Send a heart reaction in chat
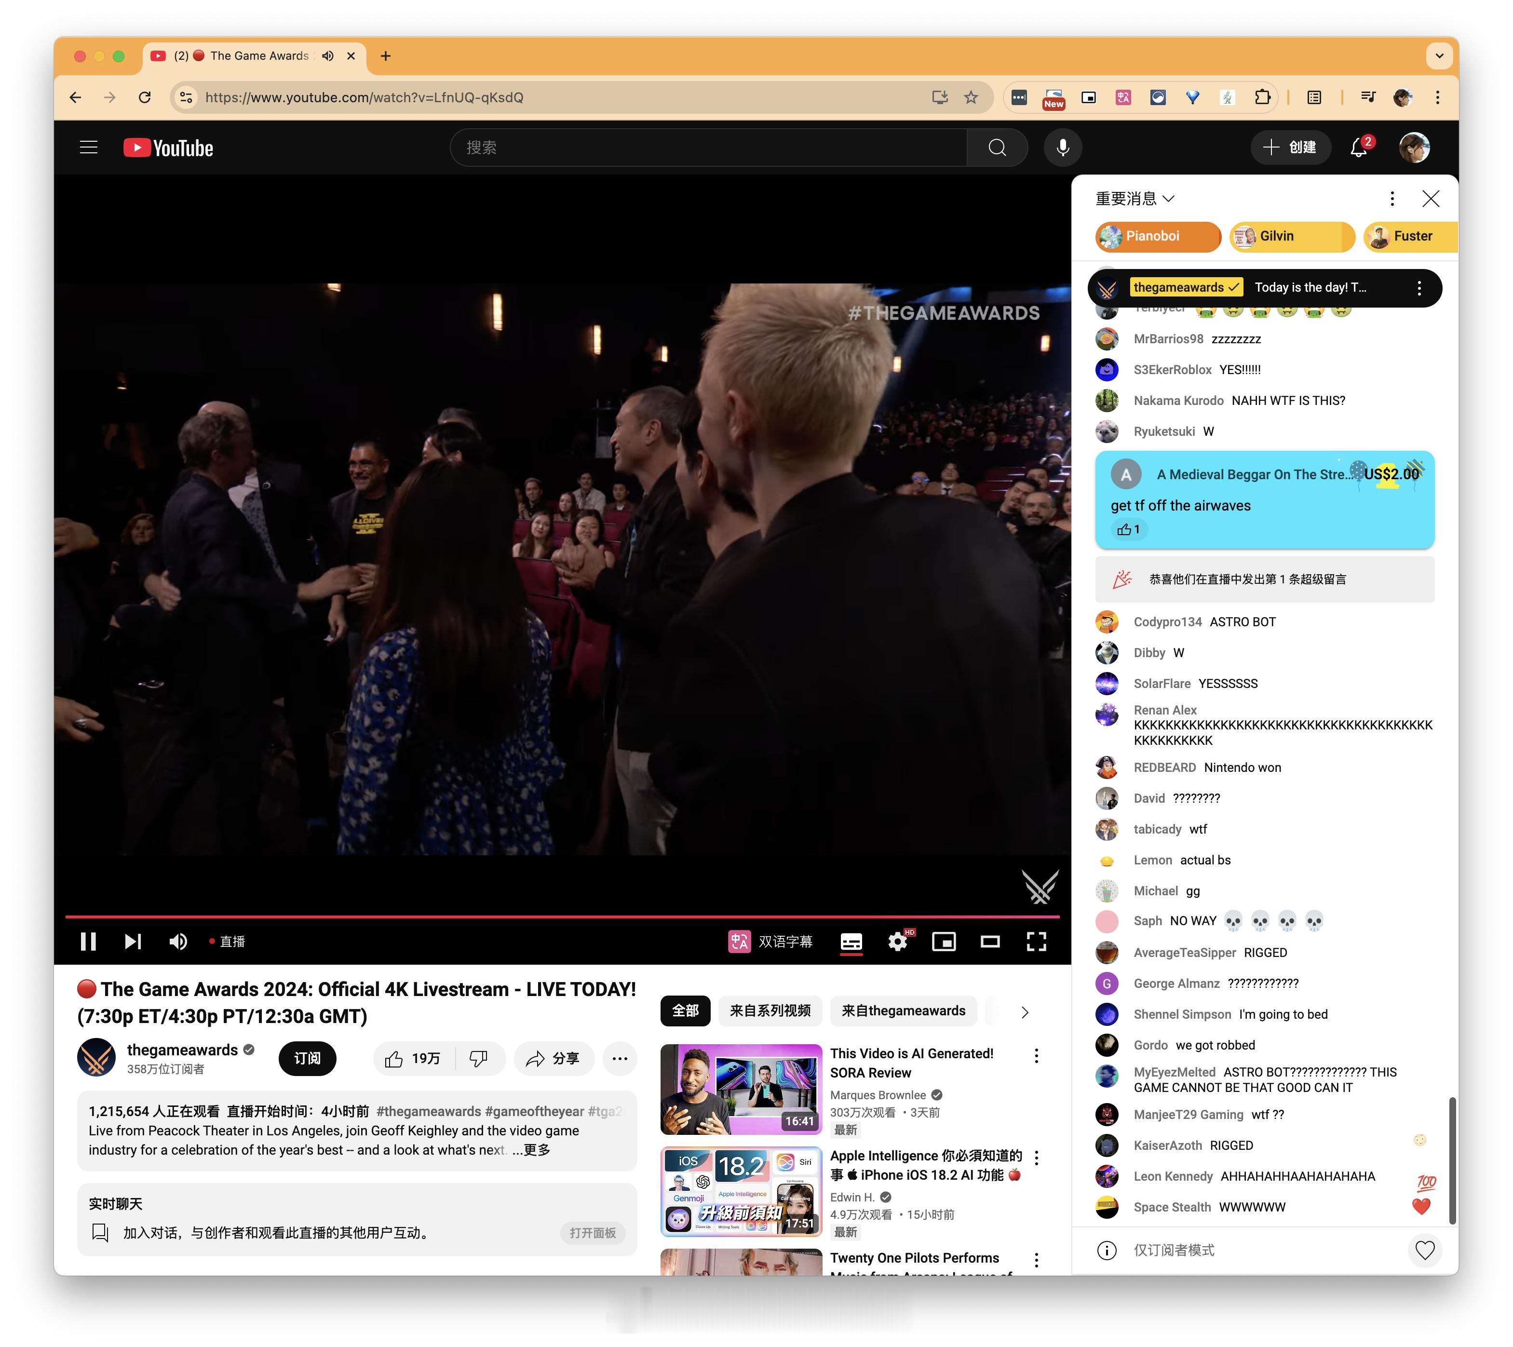1513x1347 pixels. 1425,1250
